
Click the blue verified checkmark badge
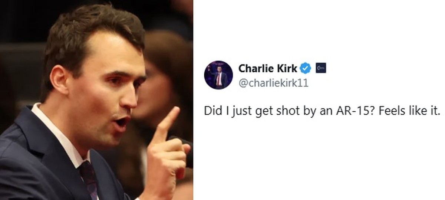(x=305, y=68)
